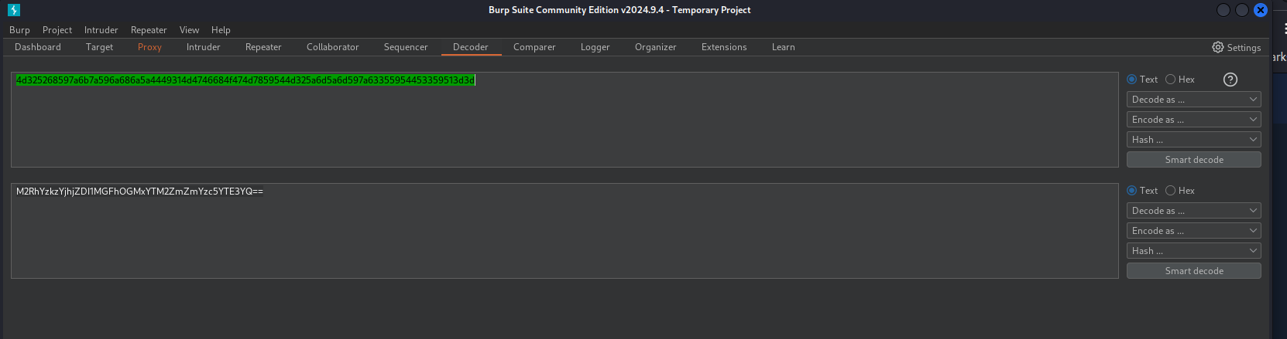Open second panel's Hash dropdown
This screenshot has width=1287, height=339.
coord(1193,251)
